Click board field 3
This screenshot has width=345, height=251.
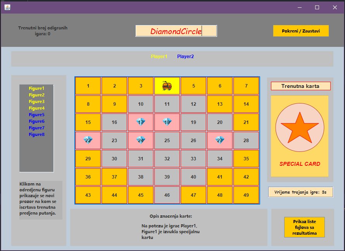(141, 86)
